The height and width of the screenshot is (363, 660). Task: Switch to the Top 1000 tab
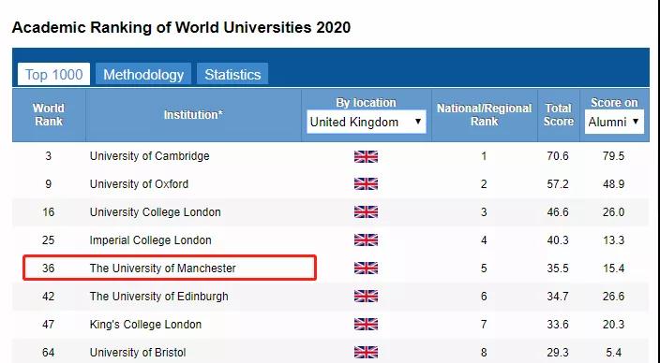(53, 74)
